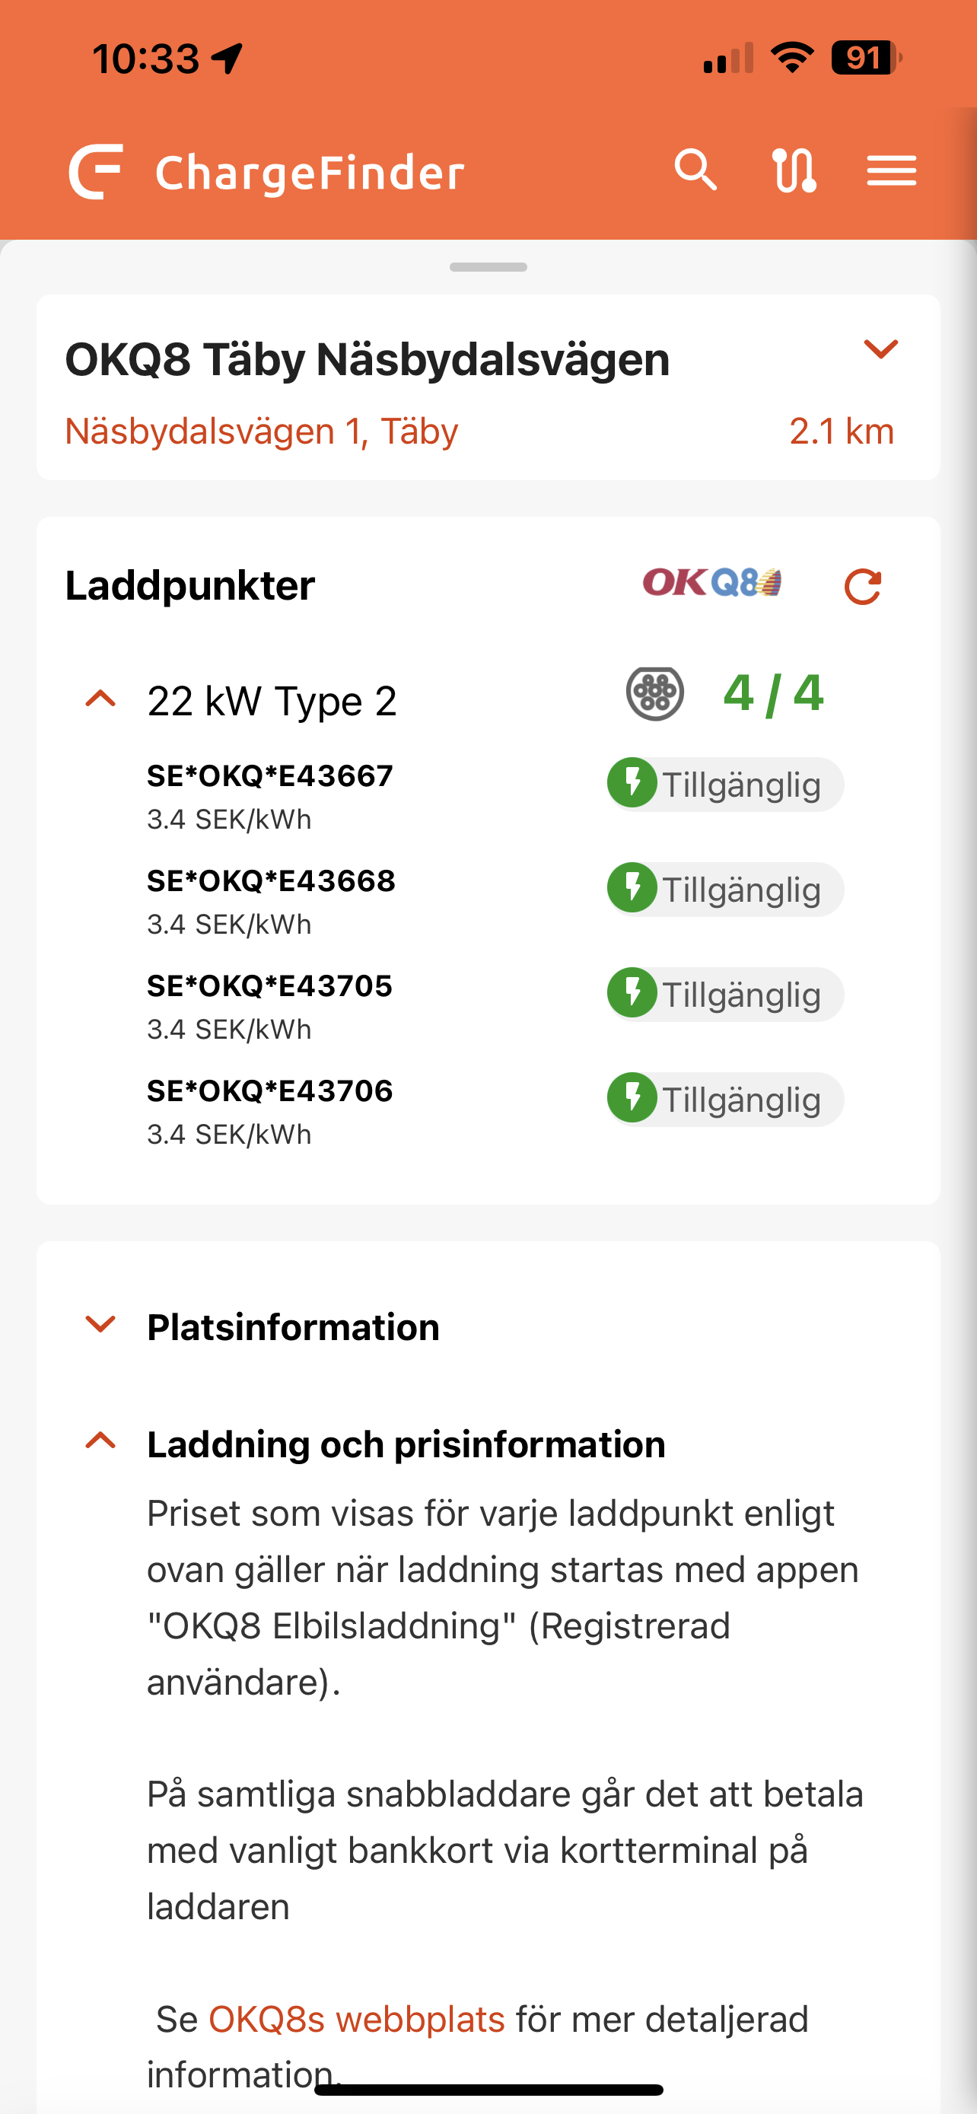The width and height of the screenshot is (977, 2114).
Task: Tap the 2.1 km distance label
Action: (x=842, y=431)
